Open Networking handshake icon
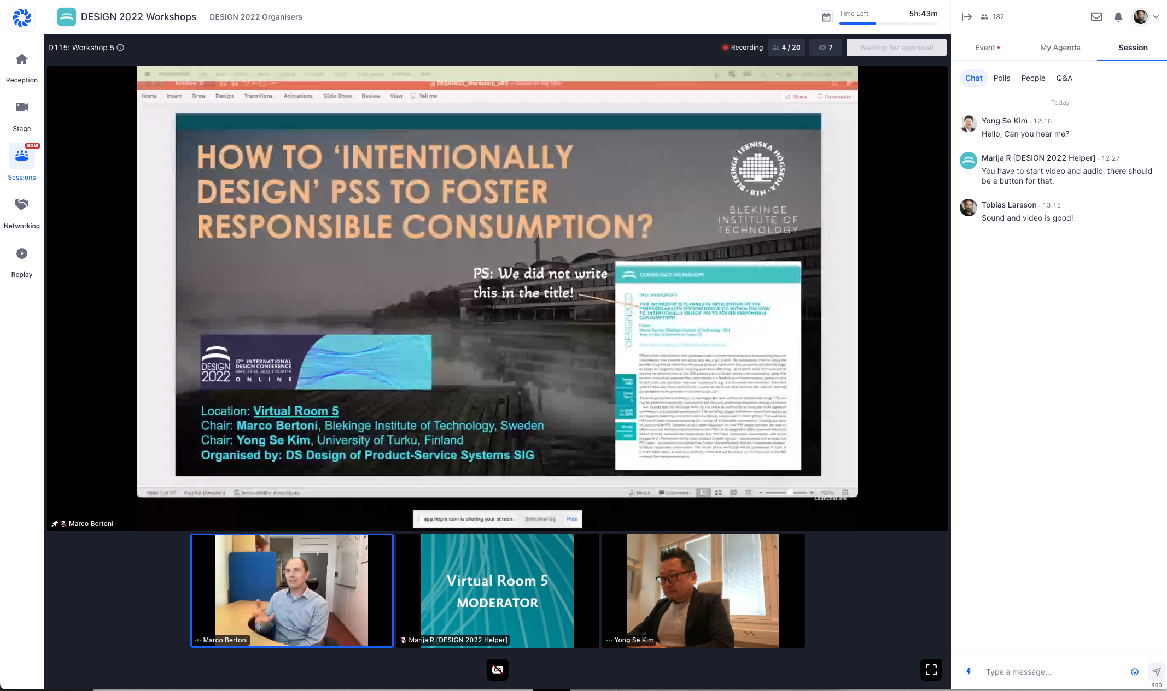Screen dimensions: 1167x691 (22, 204)
